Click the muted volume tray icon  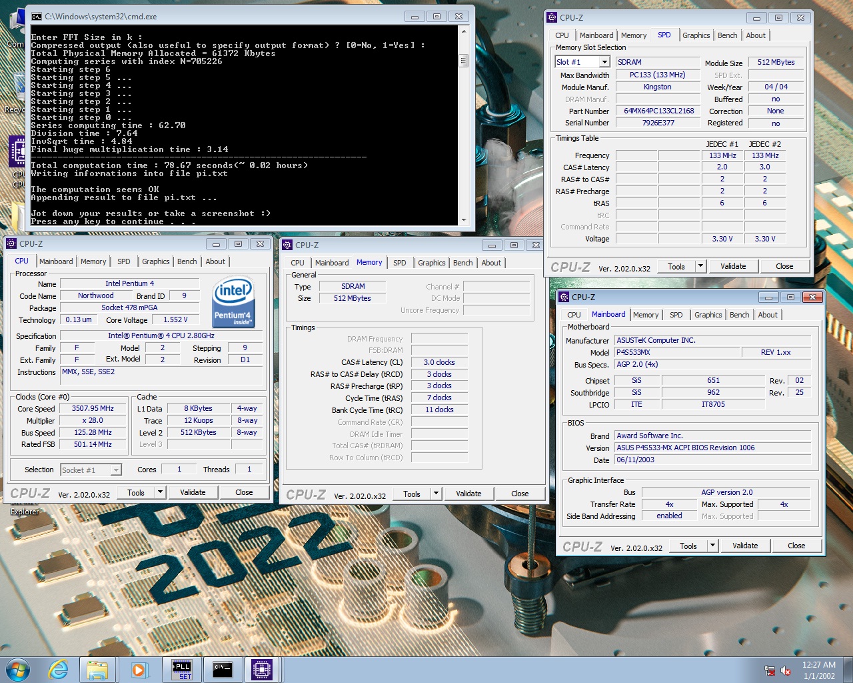coord(786,670)
